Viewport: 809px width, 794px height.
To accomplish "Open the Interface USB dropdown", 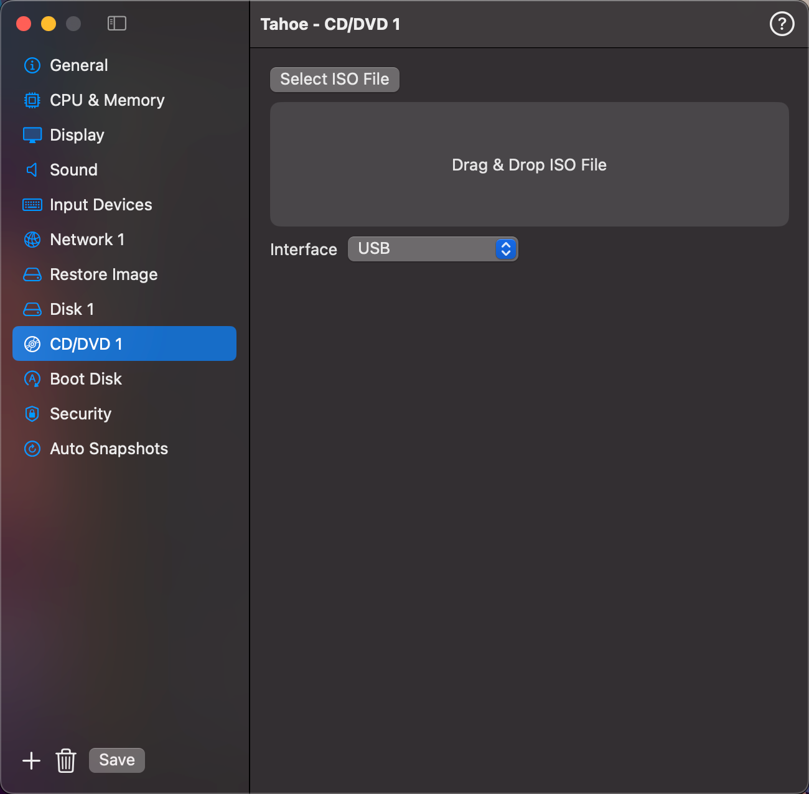I will (x=433, y=249).
